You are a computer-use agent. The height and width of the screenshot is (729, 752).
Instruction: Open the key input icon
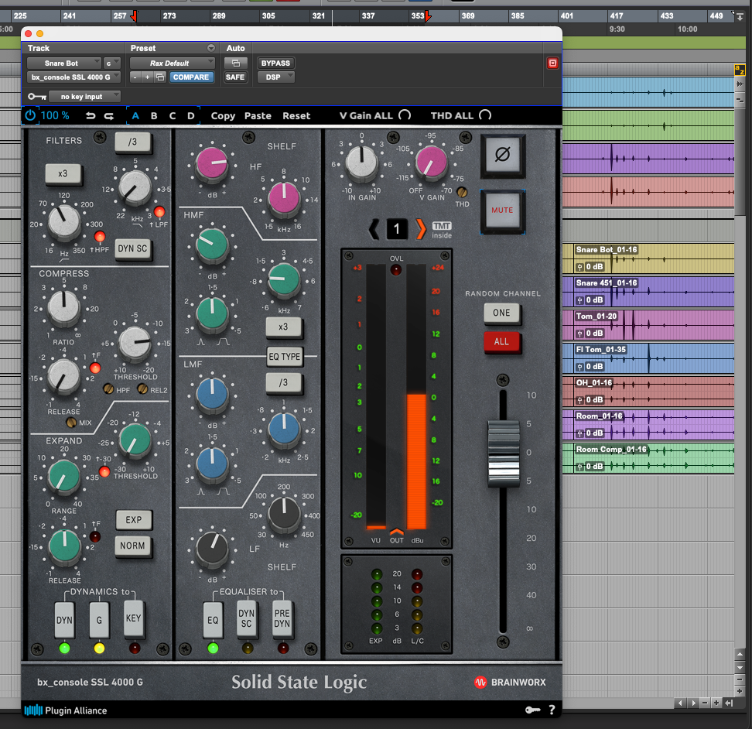point(37,97)
